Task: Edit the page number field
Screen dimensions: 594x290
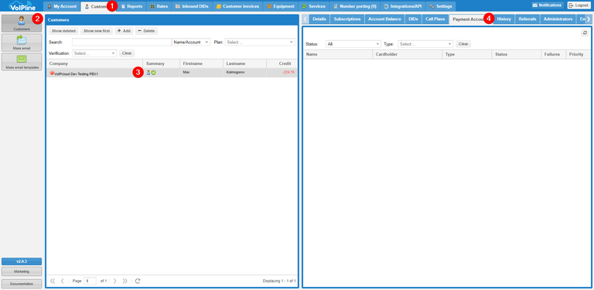Action: tap(90, 281)
